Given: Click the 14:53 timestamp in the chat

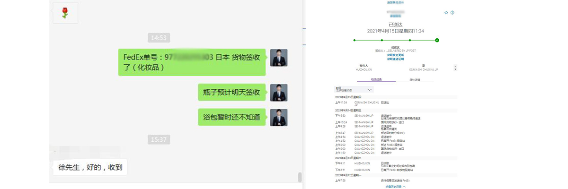Looking at the screenshot, I should pos(159,38).
